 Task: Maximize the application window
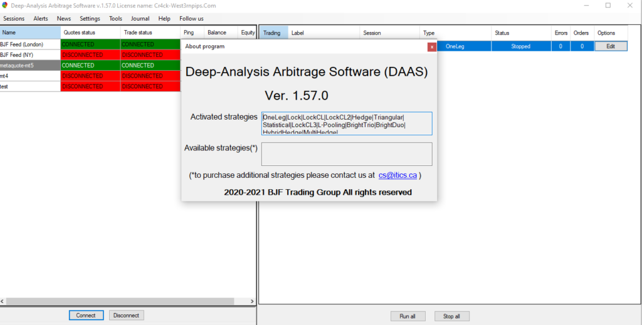[x=608, y=5]
